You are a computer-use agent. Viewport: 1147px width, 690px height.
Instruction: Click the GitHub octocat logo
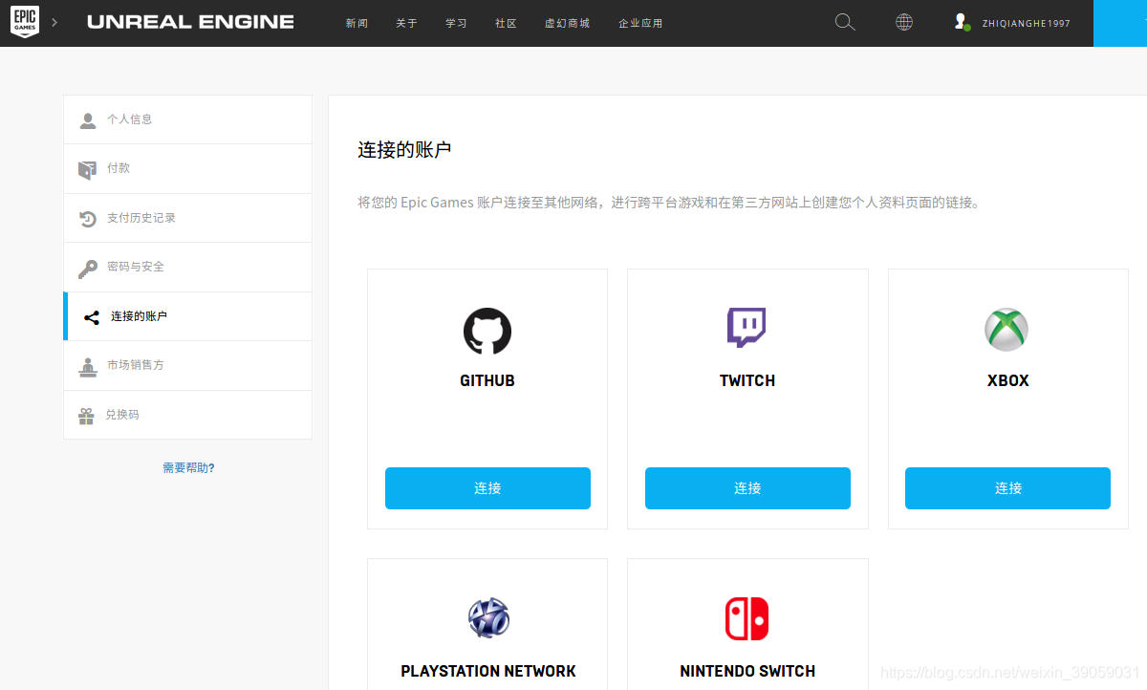point(487,332)
